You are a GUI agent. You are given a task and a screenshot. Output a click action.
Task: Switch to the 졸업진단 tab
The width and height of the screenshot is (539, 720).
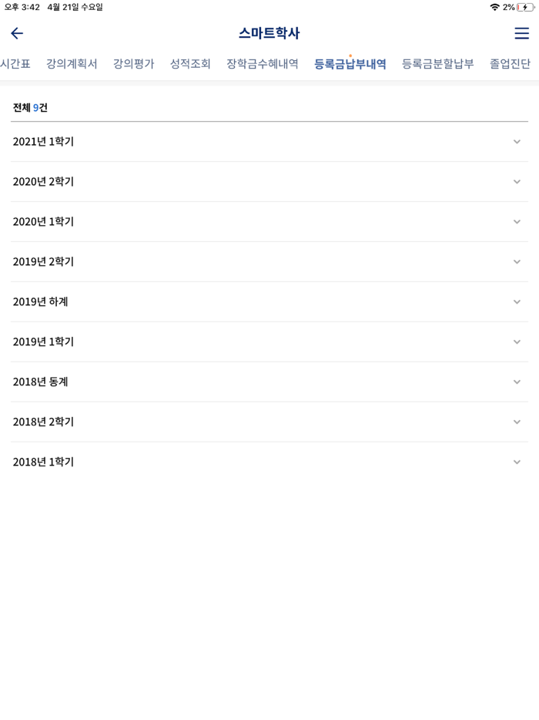(x=510, y=65)
